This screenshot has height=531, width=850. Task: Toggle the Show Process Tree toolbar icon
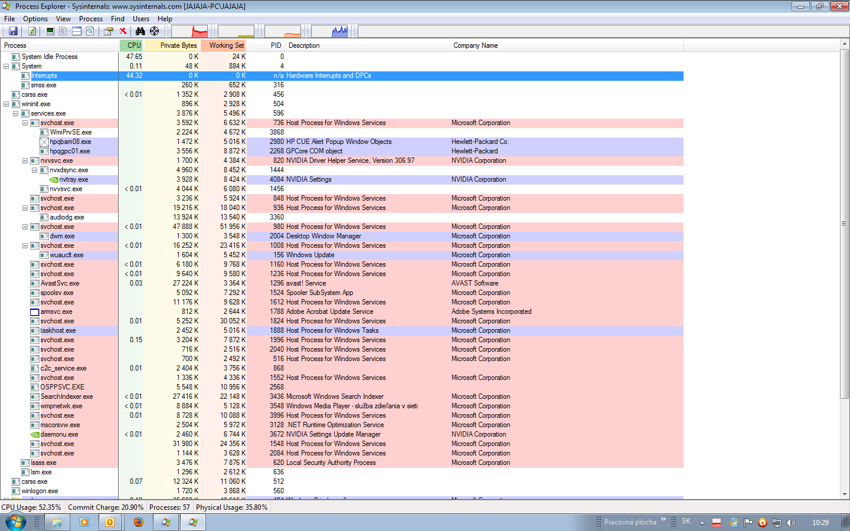pyautogui.click(x=63, y=31)
